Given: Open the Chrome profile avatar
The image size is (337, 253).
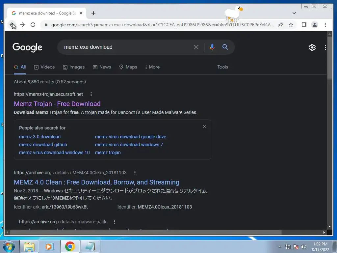Looking at the screenshot, I should coord(314,25).
